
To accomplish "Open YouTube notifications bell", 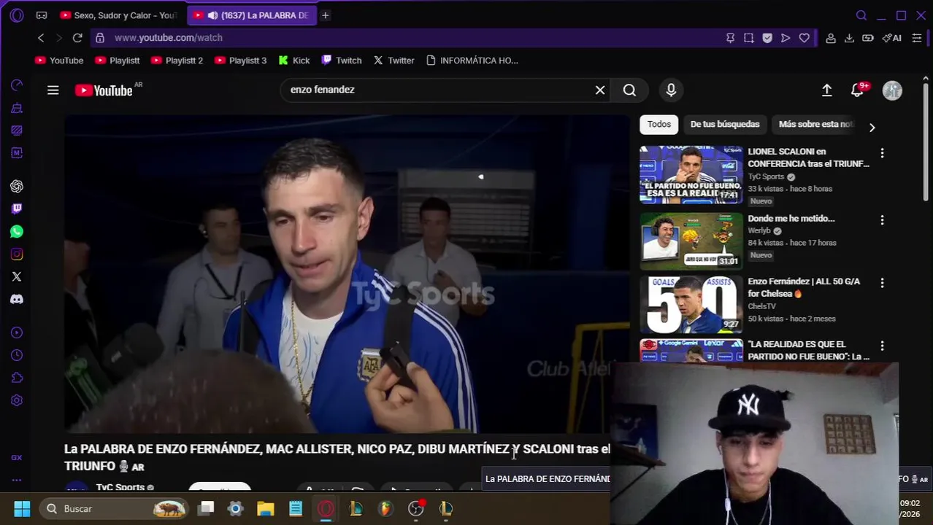I will (858, 90).
